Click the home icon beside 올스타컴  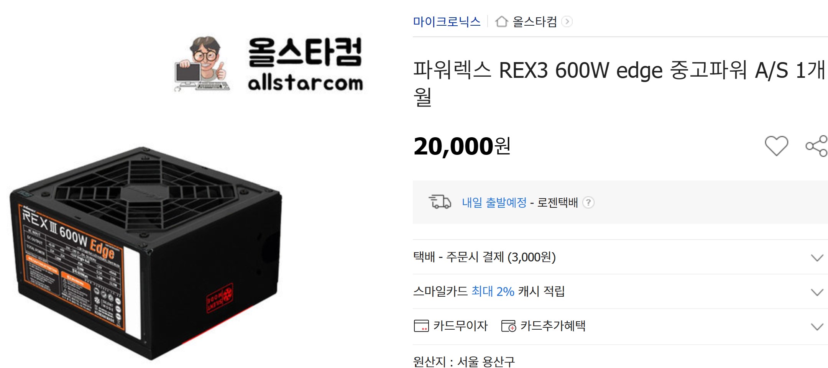click(501, 21)
